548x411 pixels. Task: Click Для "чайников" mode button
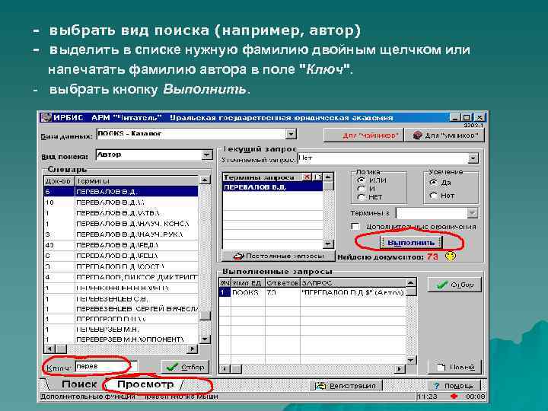[364, 135]
